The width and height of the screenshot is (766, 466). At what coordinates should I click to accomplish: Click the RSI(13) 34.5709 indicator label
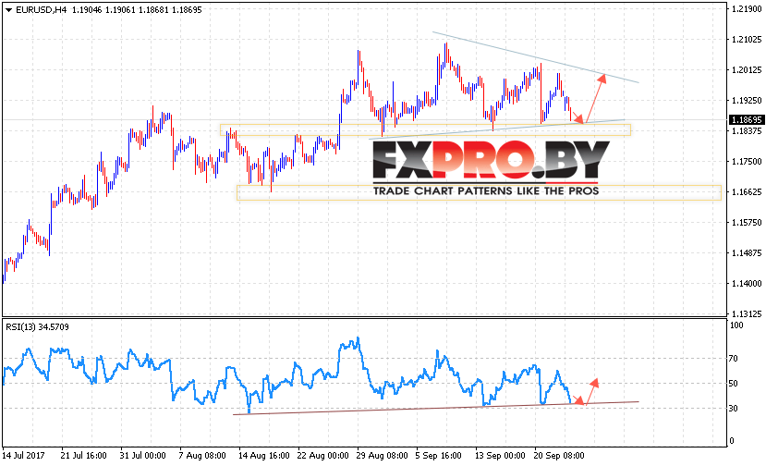[37, 326]
